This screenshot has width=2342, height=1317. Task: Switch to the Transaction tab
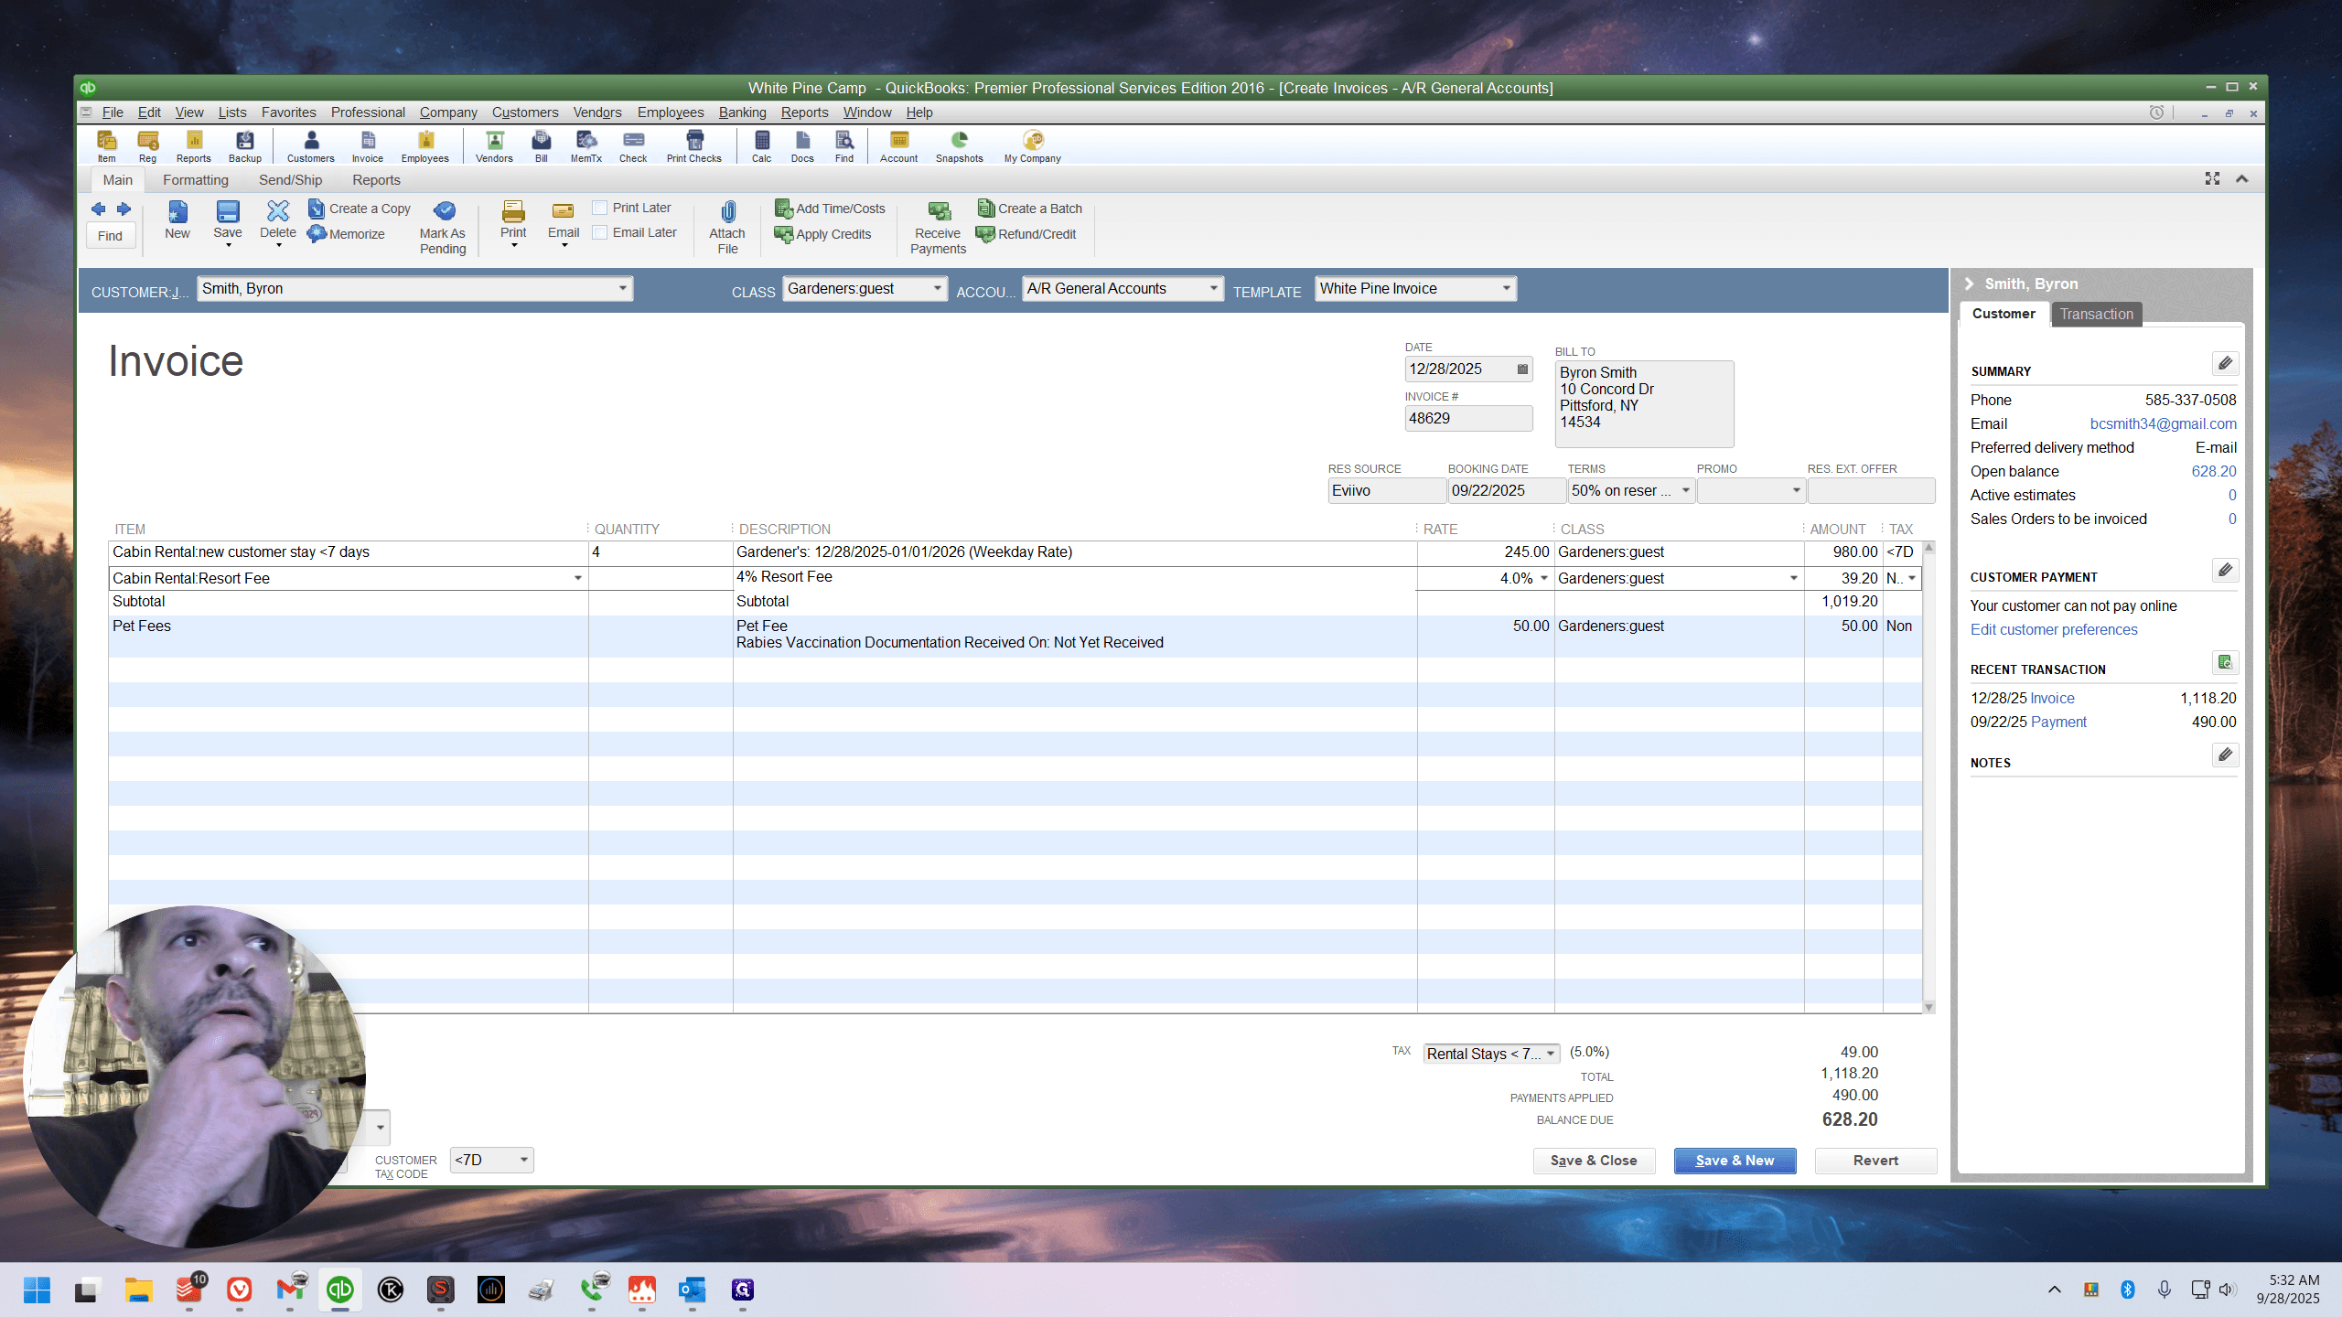(2096, 315)
